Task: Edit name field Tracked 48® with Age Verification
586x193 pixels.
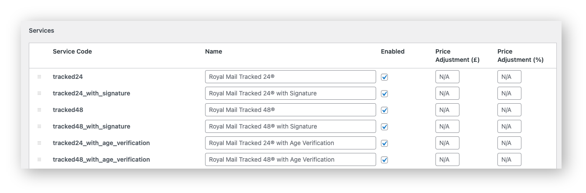Action: [x=291, y=159]
